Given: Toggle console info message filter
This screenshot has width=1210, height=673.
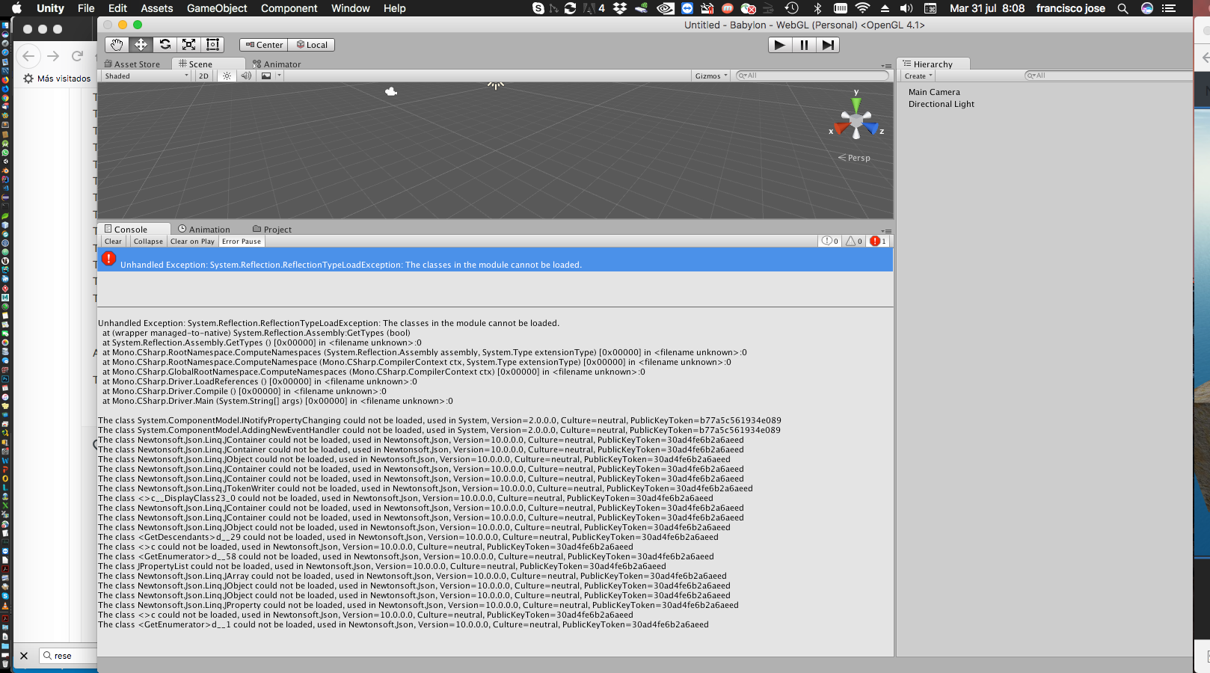Looking at the screenshot, I should click(x=830, y=242).
